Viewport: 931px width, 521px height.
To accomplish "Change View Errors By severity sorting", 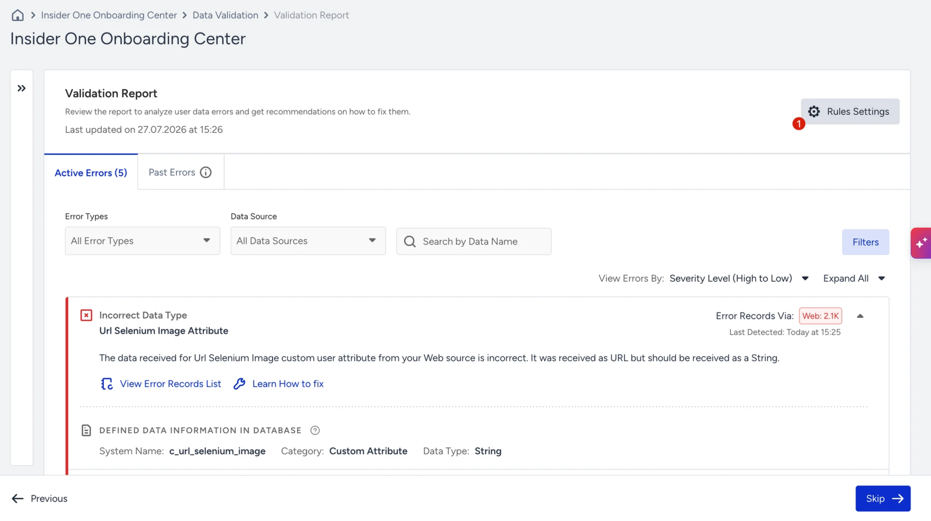I will (739, 279).
